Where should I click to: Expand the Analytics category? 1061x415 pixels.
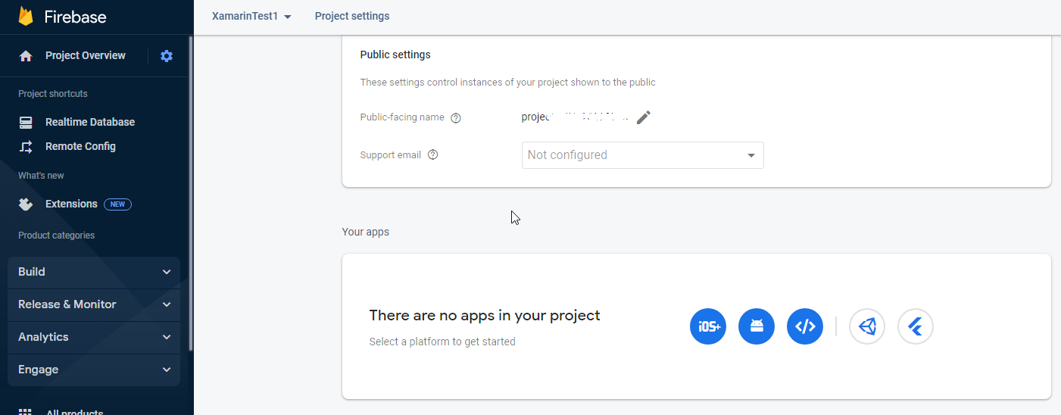[94, 337]
